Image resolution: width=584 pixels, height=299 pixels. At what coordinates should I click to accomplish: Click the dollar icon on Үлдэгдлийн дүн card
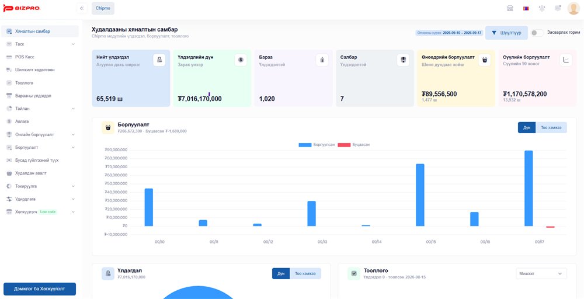tap(241, 60)
